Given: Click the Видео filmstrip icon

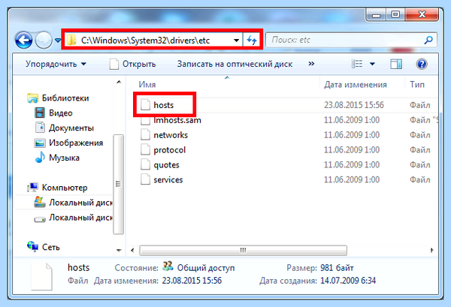Looking at the screenshot, I should (40, 113).
